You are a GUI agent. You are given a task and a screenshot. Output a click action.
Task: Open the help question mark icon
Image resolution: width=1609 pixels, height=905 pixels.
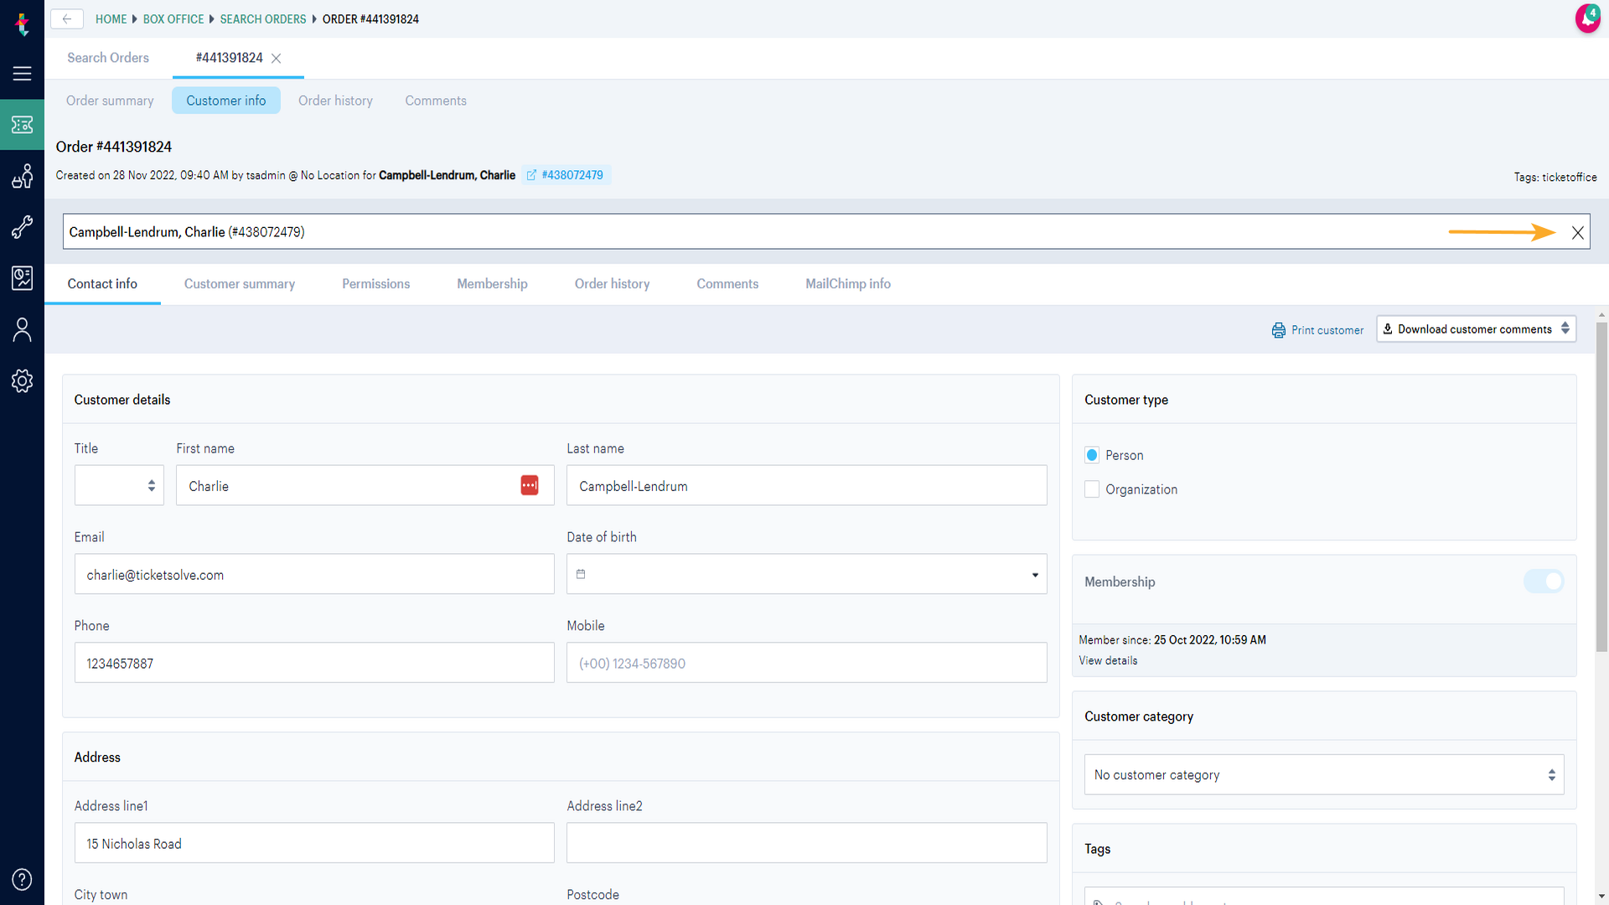click(22, 879)
